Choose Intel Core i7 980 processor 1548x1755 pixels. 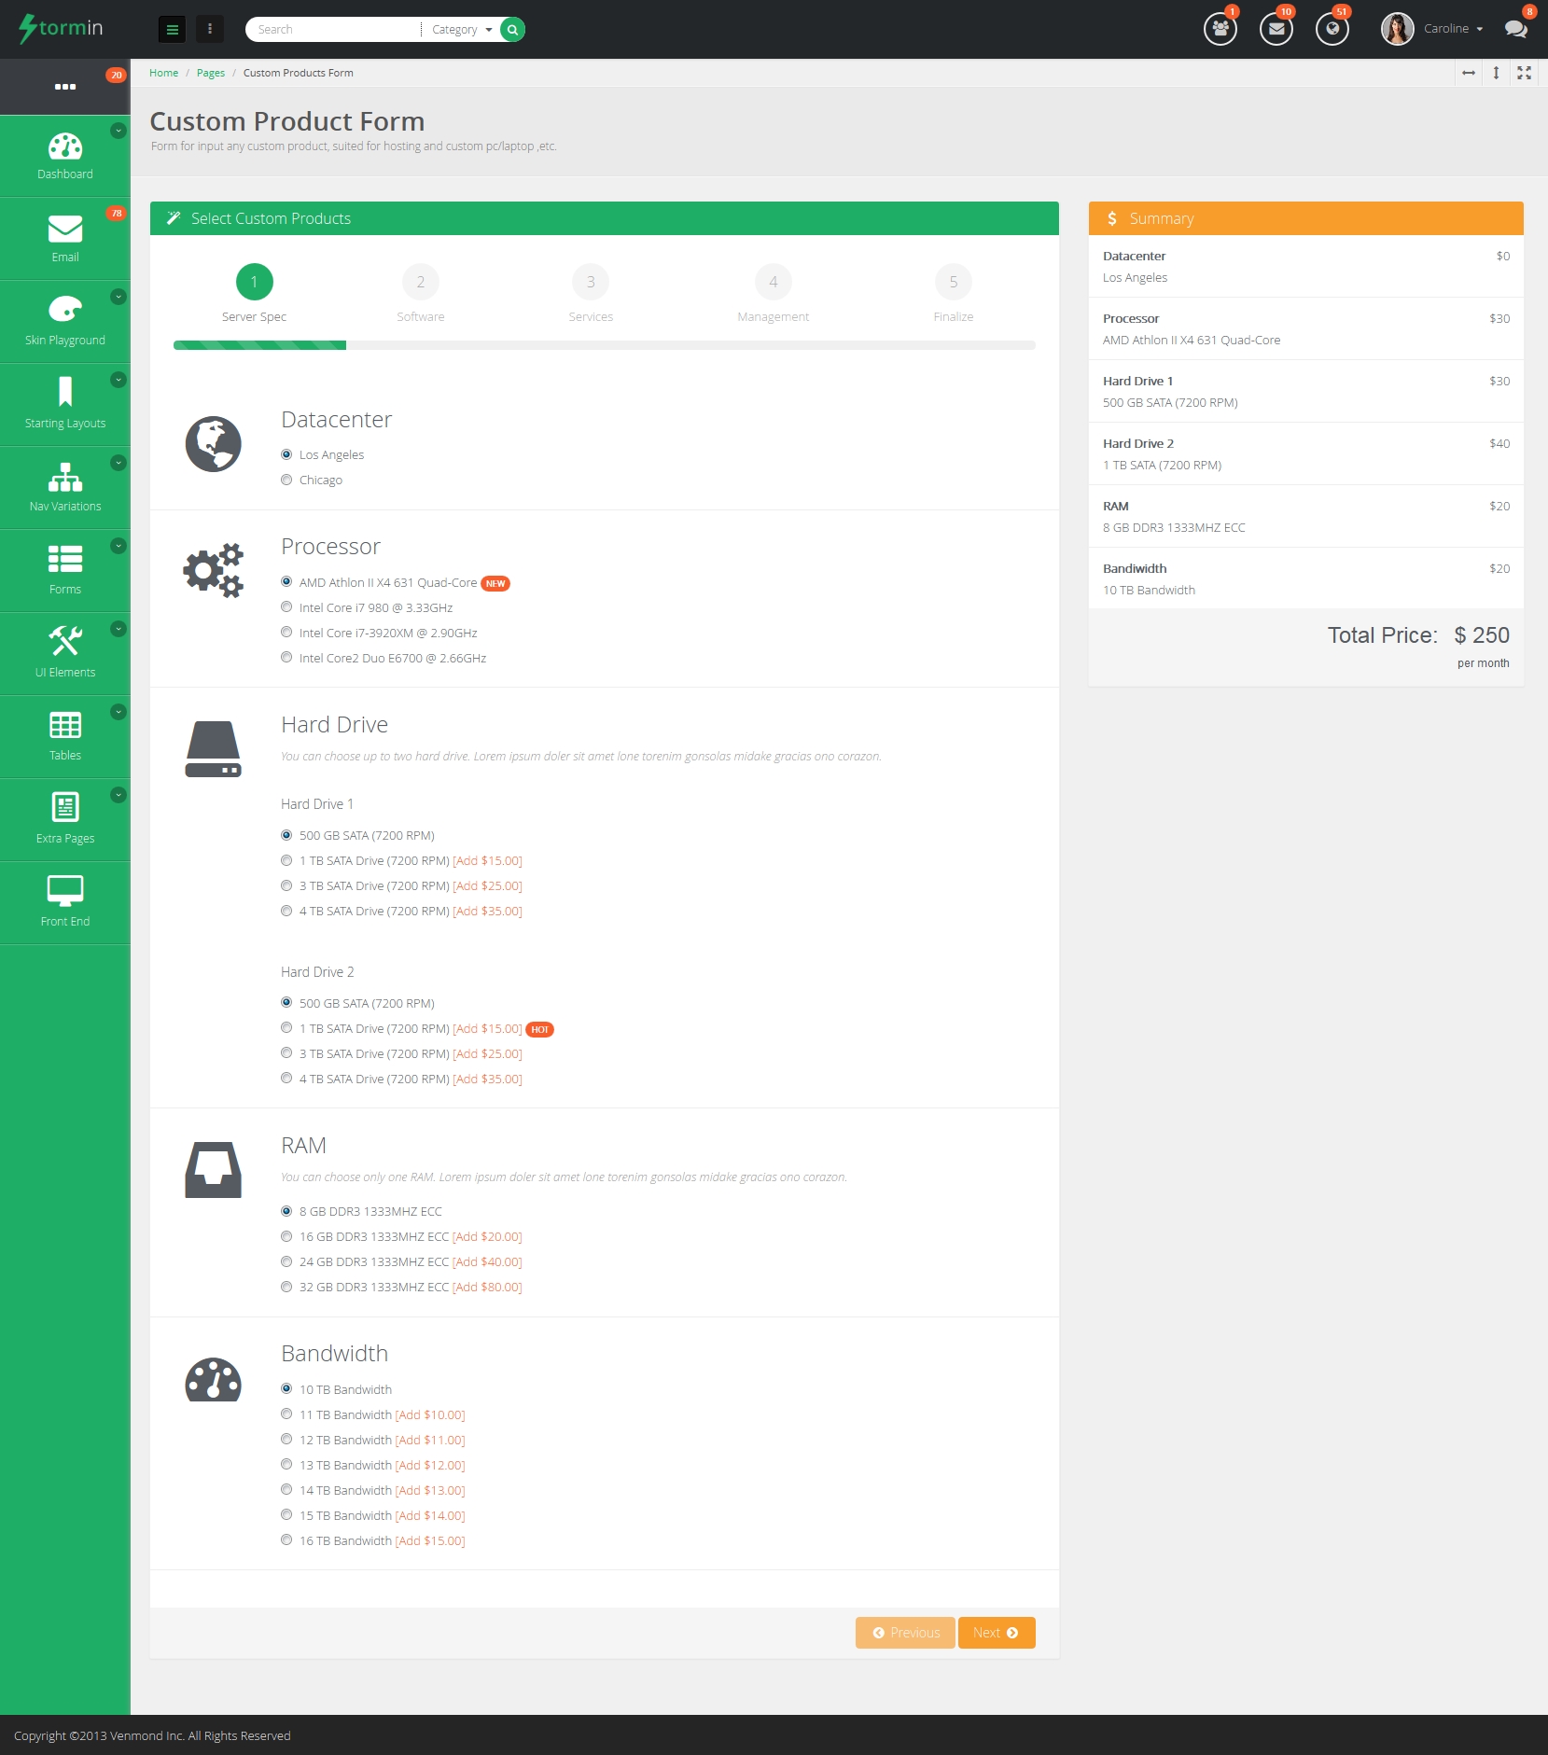286,607
